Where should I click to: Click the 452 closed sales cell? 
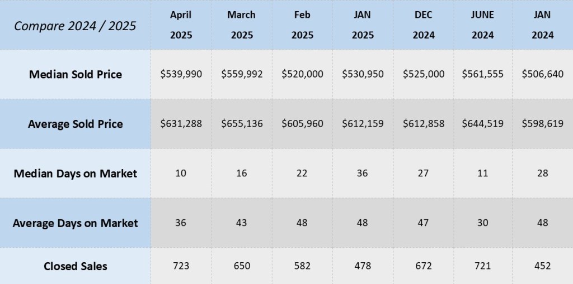[x=542, y=266]
